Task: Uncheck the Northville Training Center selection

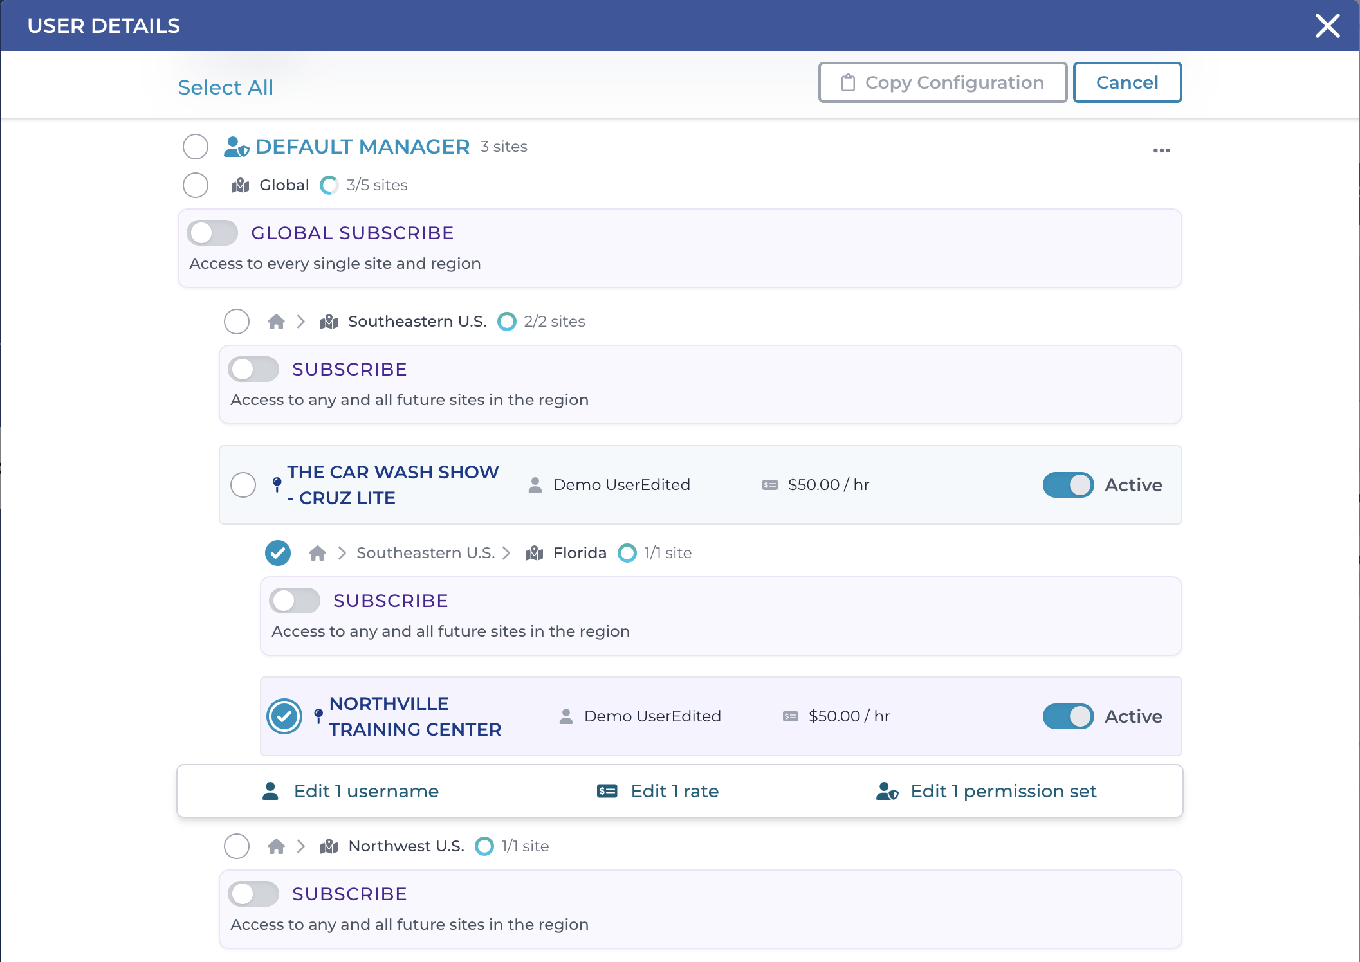Action: coord(283,715)
